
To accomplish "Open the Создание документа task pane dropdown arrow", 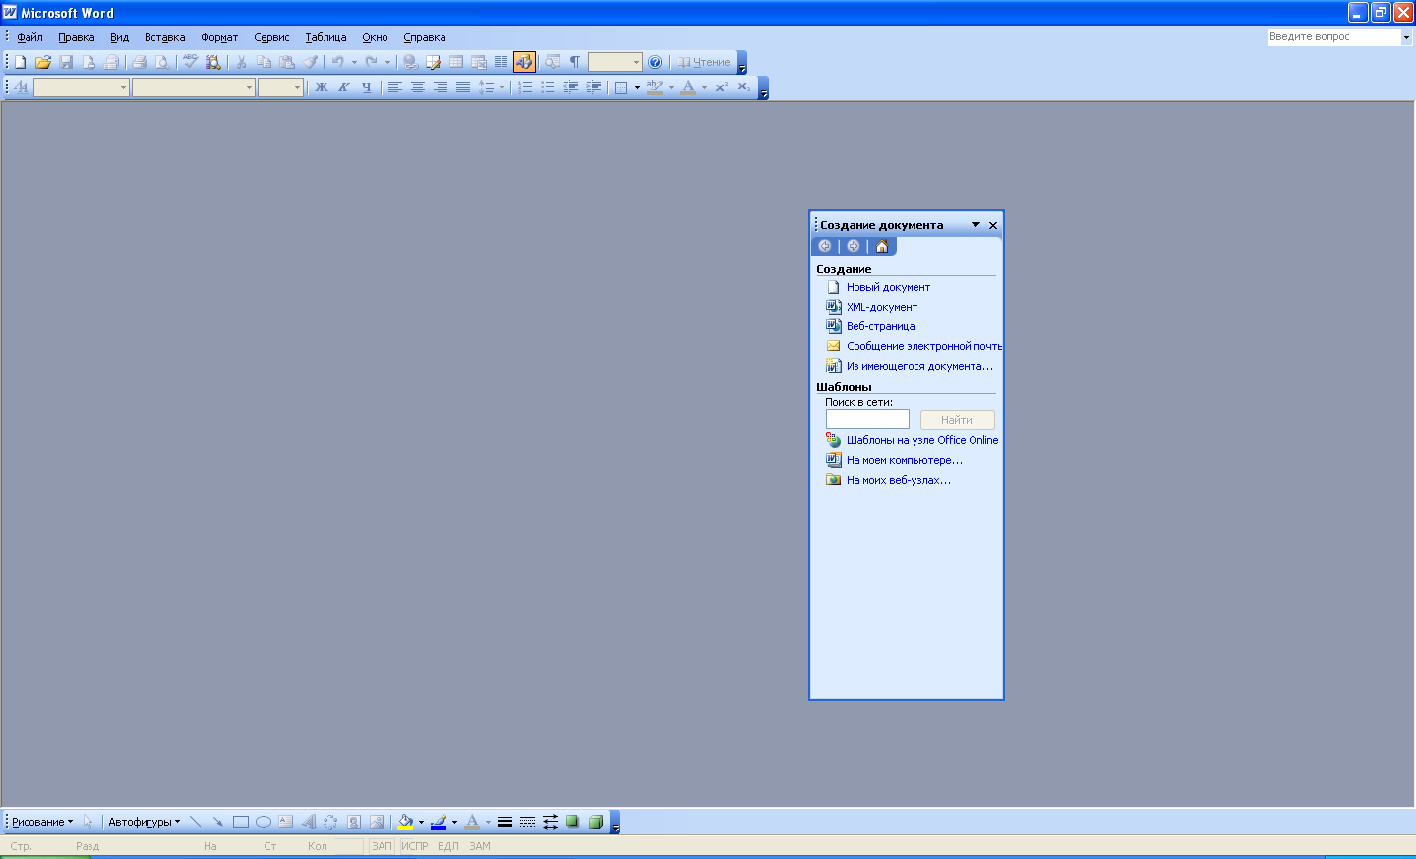I will 975,225.
